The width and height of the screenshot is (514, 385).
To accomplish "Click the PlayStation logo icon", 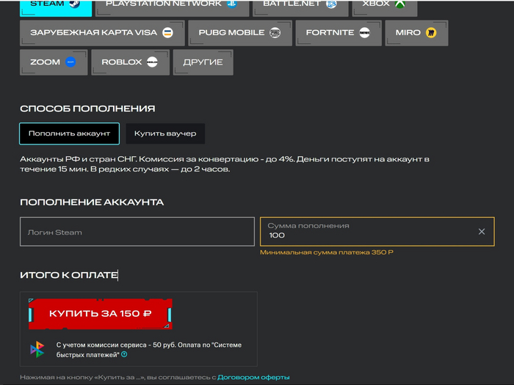I will tap(232, 3).
